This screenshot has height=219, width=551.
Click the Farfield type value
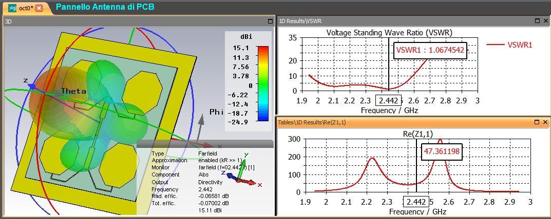(x=207, y=154)
